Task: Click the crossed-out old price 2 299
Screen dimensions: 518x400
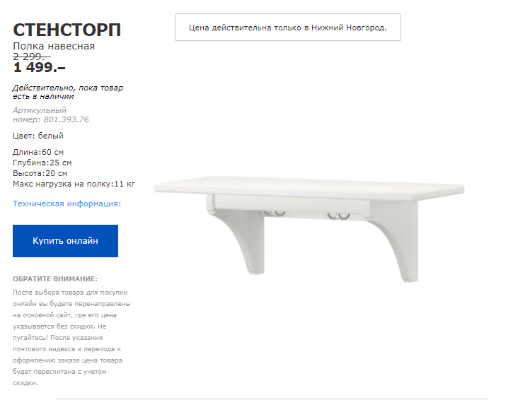Action: click(x=32, y=57)
